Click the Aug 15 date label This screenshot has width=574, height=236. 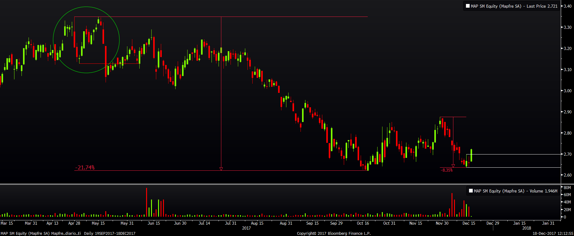[257, 223]
